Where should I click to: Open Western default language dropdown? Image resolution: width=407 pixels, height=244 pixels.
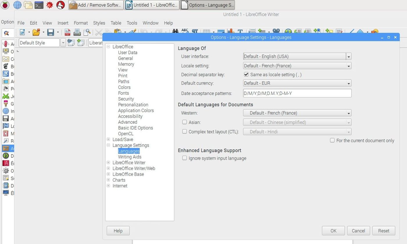point(297,113)
